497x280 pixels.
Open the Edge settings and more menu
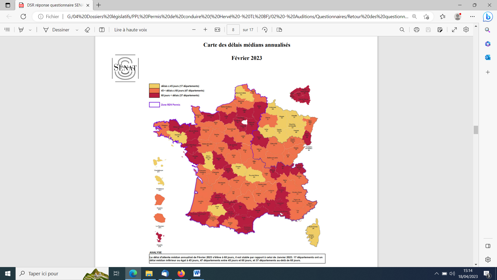(472, 17)
